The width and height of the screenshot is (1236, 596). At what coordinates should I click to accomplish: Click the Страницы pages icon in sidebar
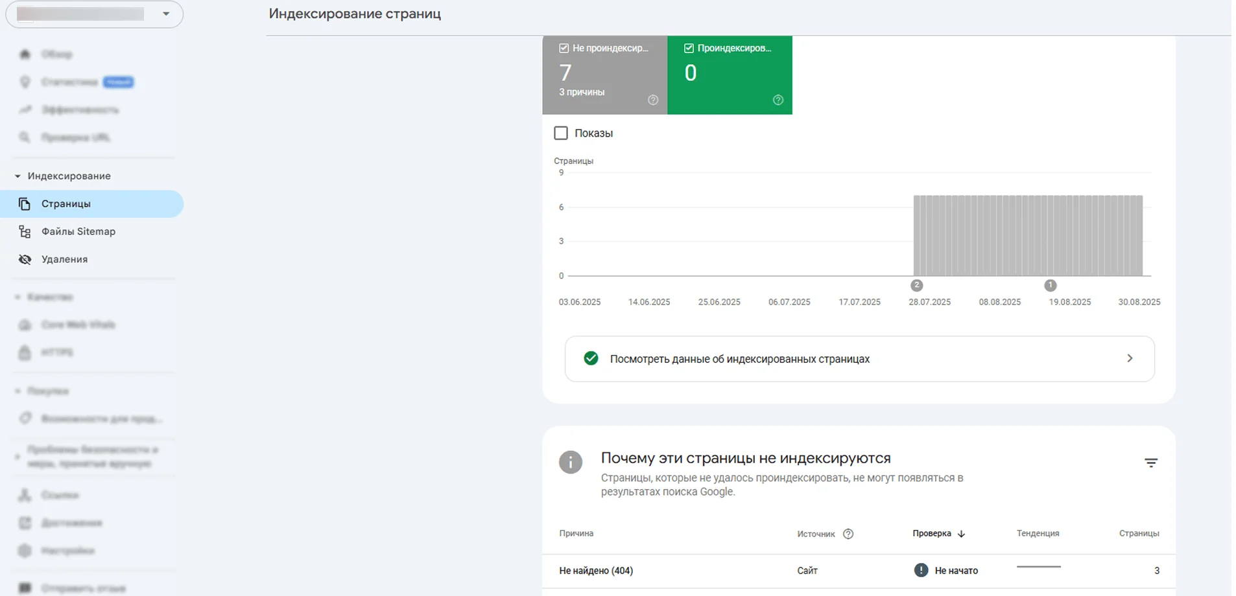coord(25,204)
